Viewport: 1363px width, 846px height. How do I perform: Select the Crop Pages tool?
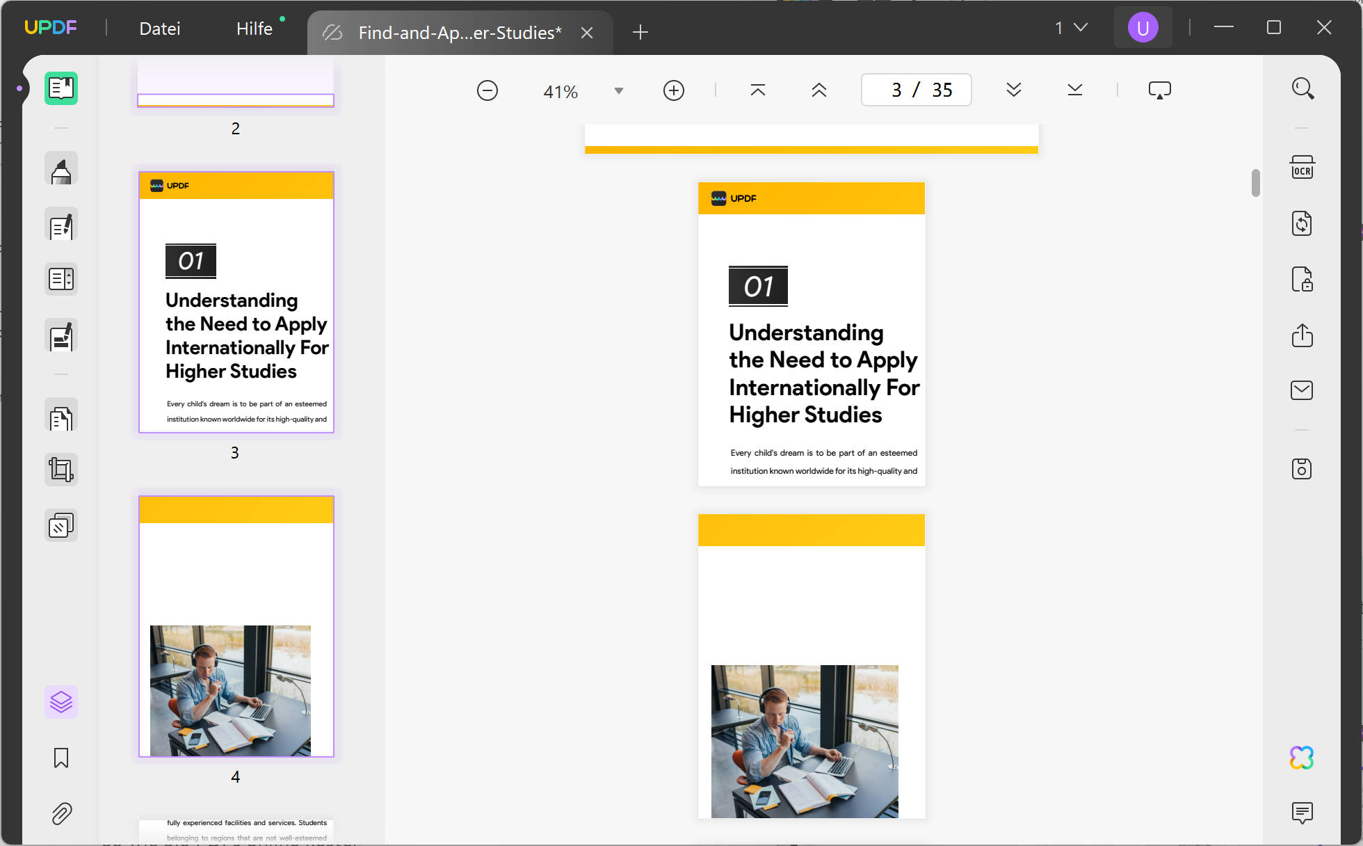coord(61,470)
